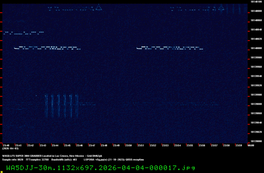Click the vertical burst lines near 10139880
The width and height of the screenshot is (264, 173).
(x=62, y=106)
